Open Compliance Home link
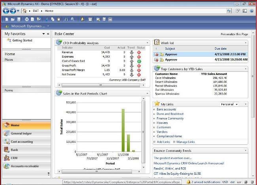Screen dimensions: 257x185 (169, 136)
